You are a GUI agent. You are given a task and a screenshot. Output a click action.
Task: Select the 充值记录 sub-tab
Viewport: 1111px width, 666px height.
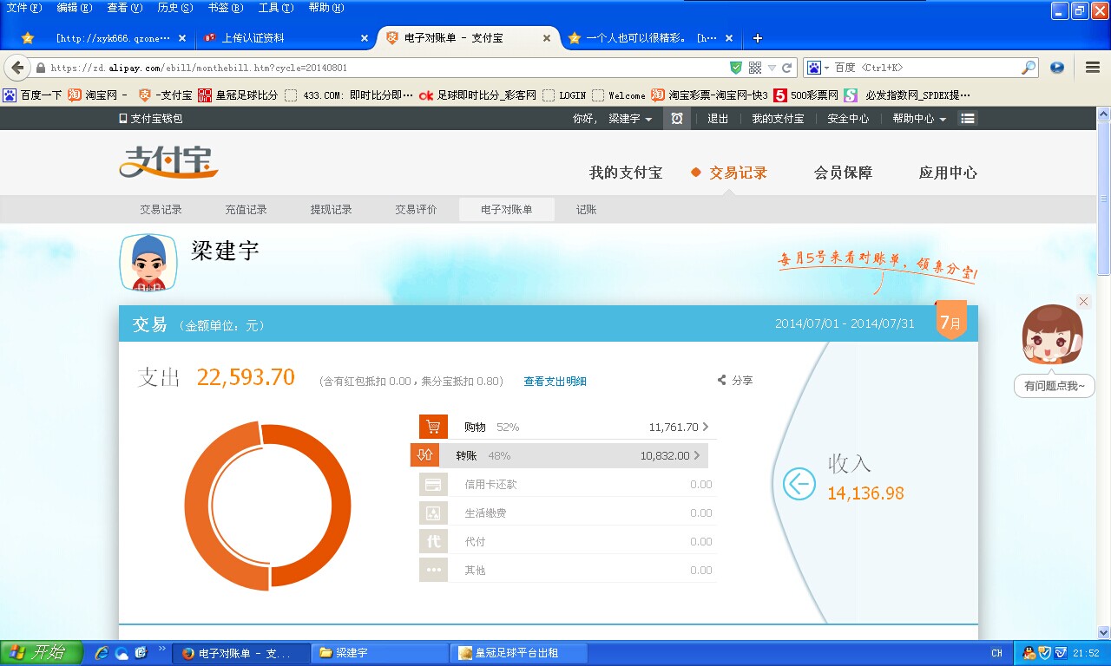(246, 210)
